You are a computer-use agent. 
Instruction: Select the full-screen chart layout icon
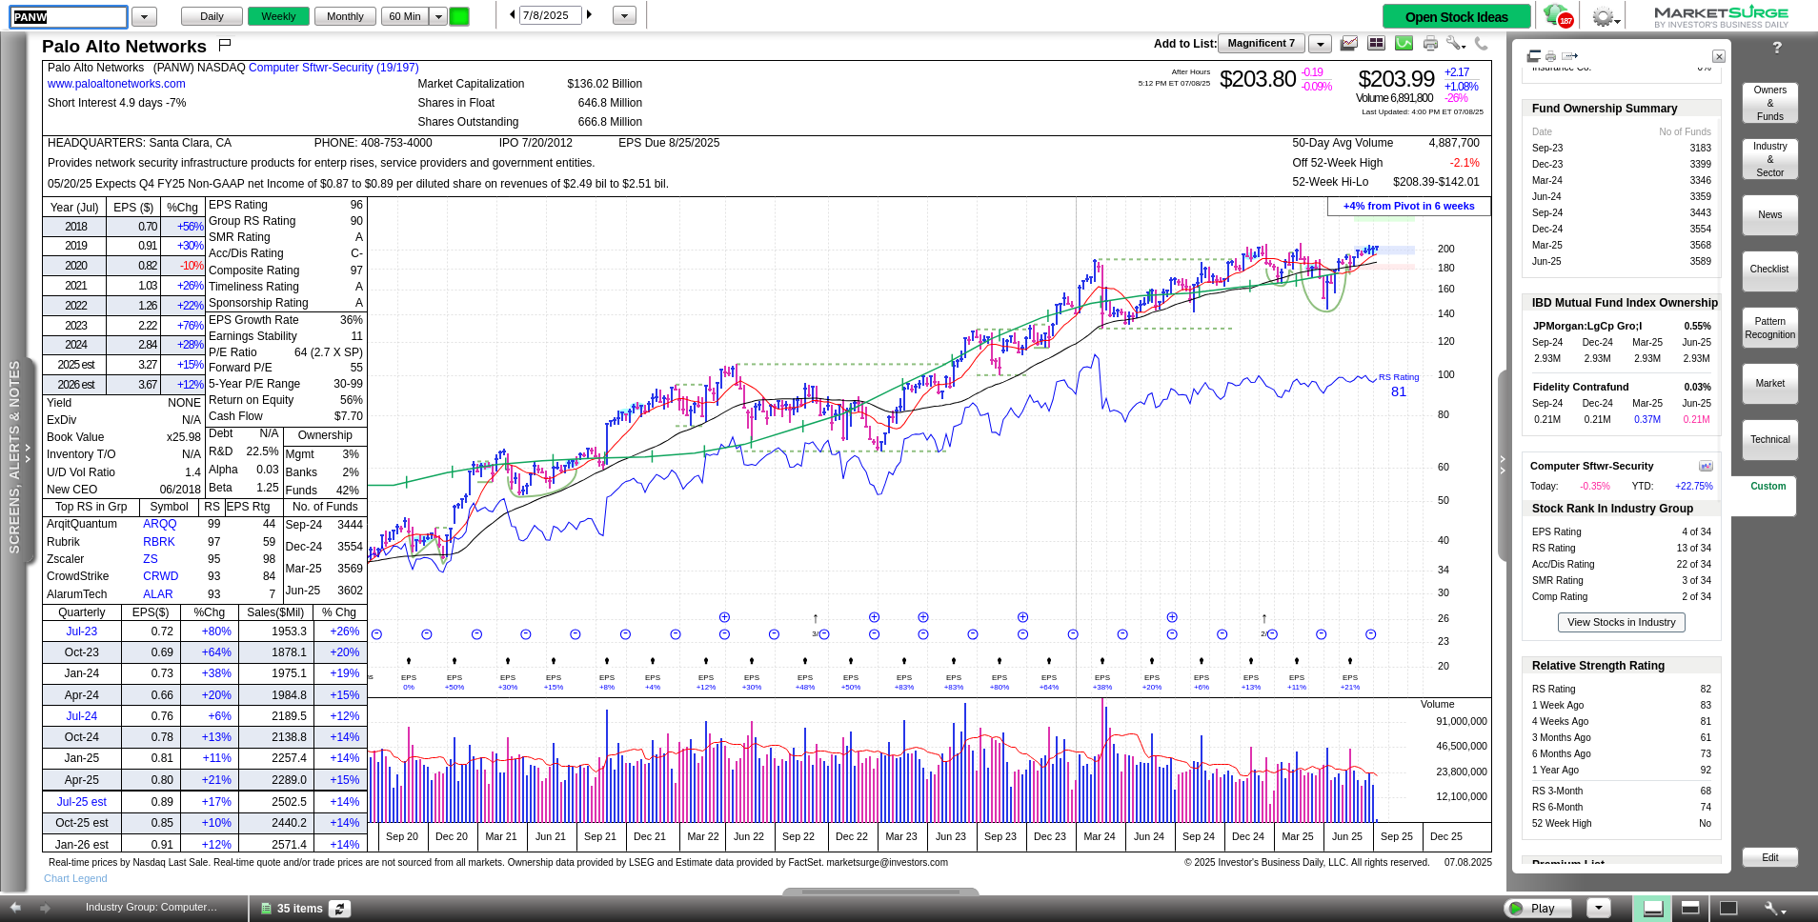pos(1728,908)
